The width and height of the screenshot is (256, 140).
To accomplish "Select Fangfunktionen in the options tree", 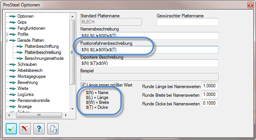I will click(31, 28).
